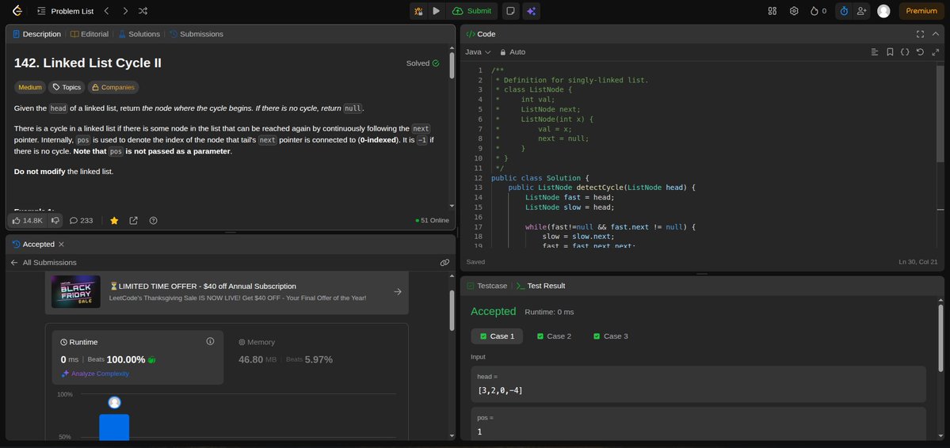Start the timer clock icon
950x448 pixels.
coord(844,11)
